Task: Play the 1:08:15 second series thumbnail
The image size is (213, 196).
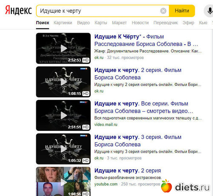Action: point(63,82)
